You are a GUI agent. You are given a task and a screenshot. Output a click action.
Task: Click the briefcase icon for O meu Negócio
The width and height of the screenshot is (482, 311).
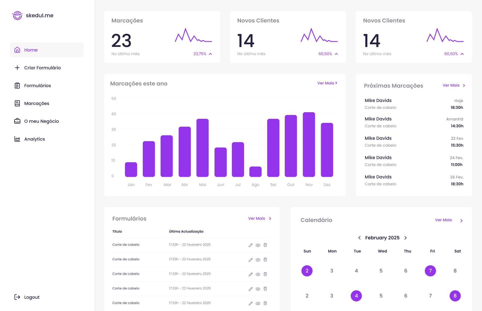click(17, 121)
